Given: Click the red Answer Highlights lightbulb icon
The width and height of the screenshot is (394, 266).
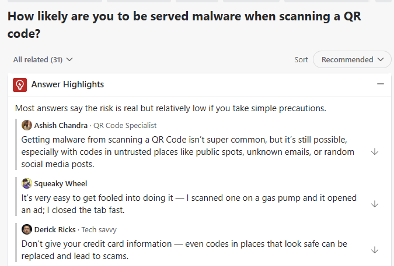Looking at the screenshot, I should click(20, 85).
